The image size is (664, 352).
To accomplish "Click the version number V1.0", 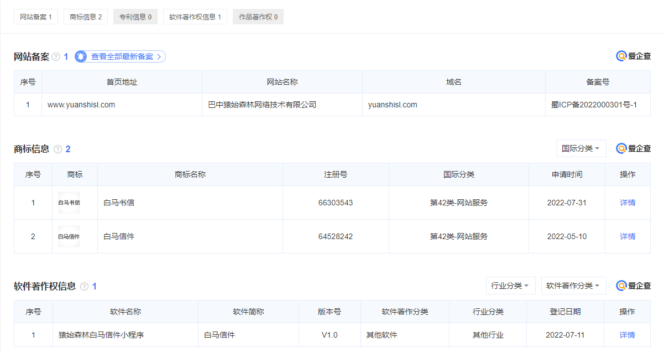I will pyautogui.click(x=330, y=335).
